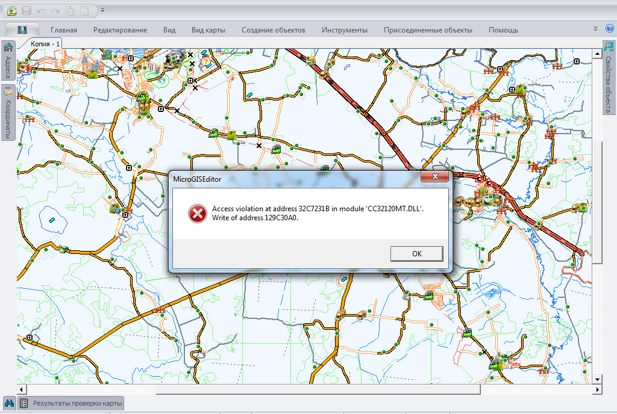617x414 pixels.
Task: Click the paste icon in quick access toolbar
Action: pos(86,10)
